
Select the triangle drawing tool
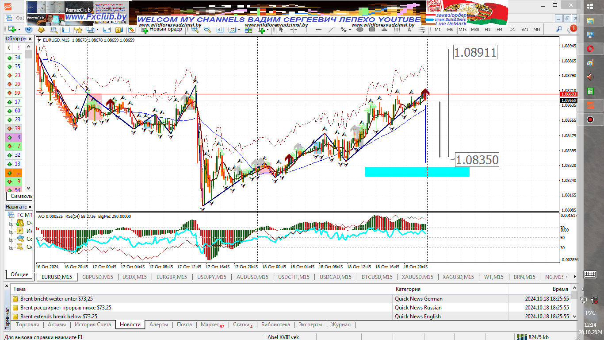[384, 29]
